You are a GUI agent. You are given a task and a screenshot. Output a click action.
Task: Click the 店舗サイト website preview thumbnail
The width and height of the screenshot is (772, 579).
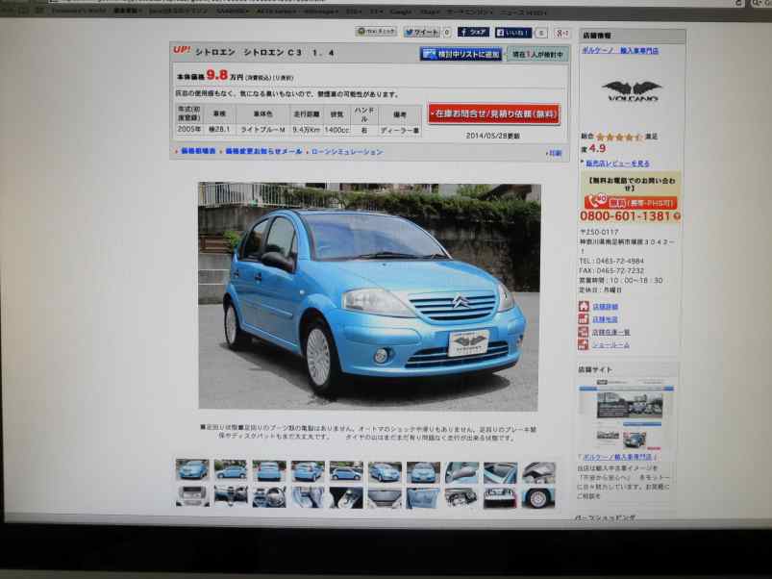[626, 415]
